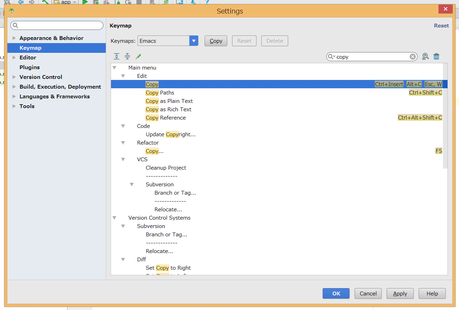Expand the Build, Execution, Deployment section
459x310 pixels.
14,87
